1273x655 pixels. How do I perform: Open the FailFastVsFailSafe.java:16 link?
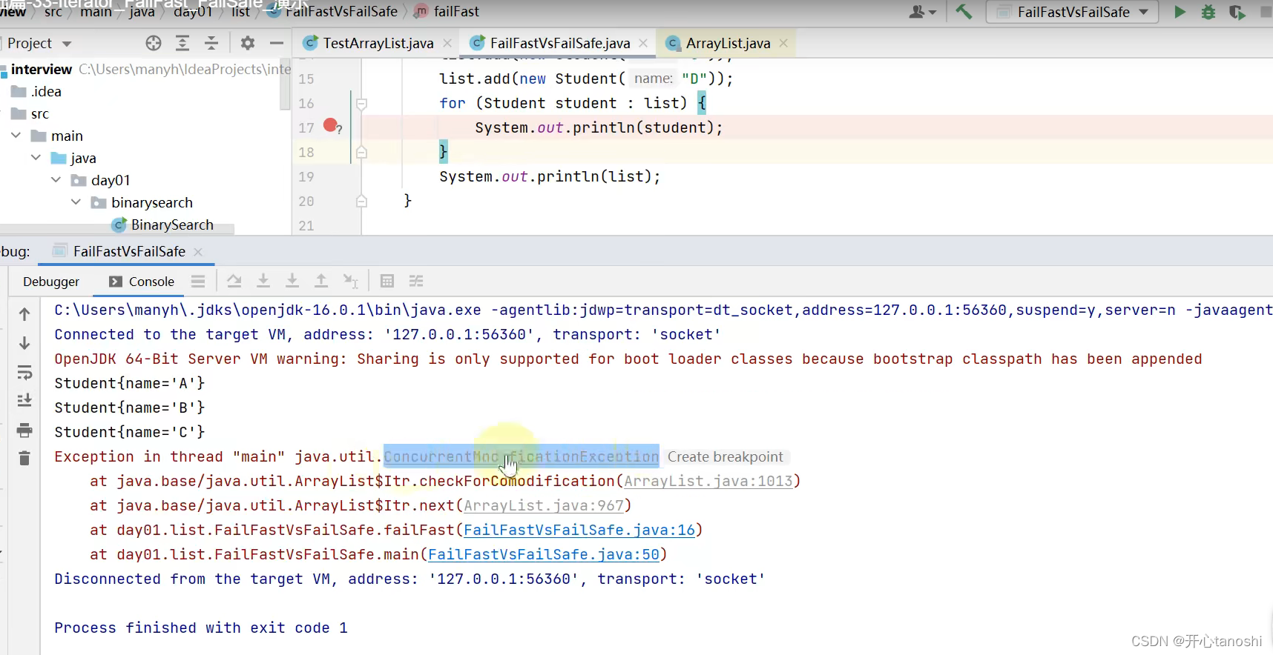(579, 530)
